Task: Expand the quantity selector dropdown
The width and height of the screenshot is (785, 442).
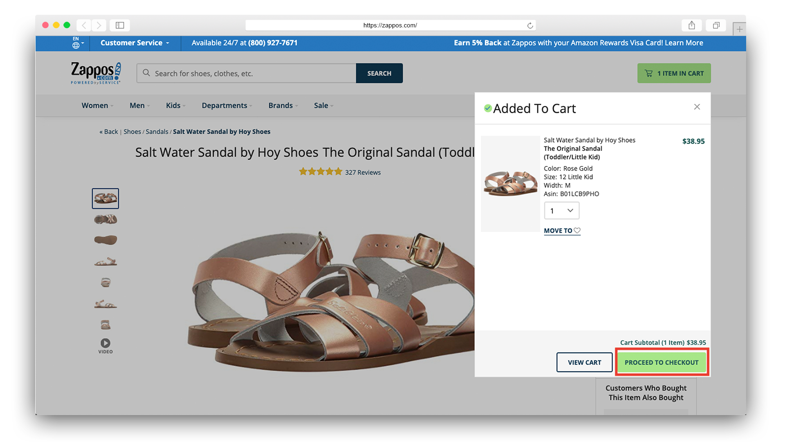Action: (561, 210)
